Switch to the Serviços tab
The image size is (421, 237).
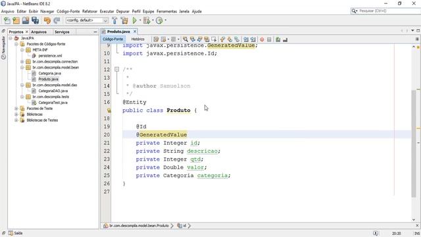click(62, 32)
